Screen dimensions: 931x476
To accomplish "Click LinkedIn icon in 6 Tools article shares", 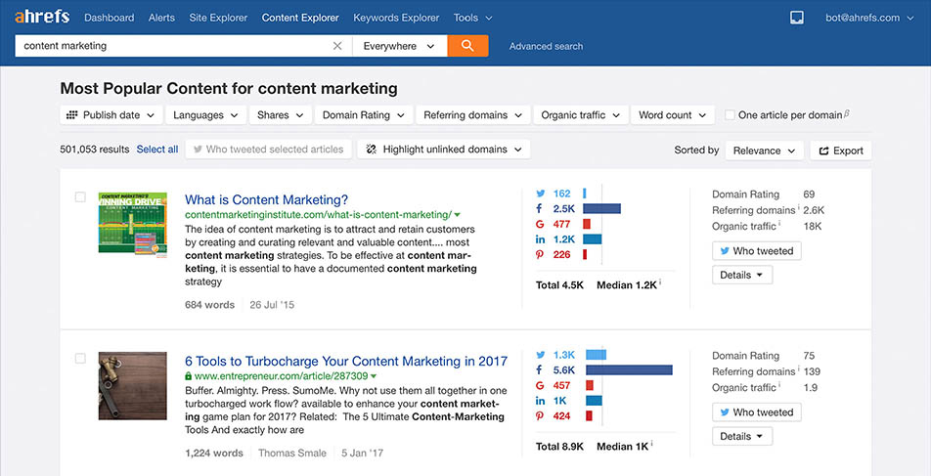I will click(540, 401).
